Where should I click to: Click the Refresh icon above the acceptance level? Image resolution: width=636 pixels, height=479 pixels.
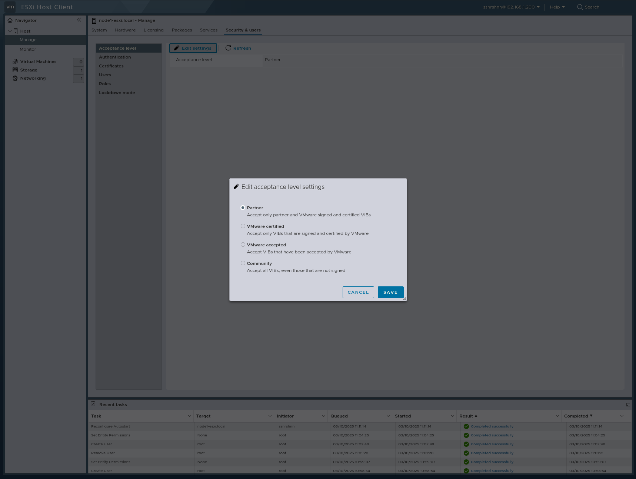(x=229, y=48)
